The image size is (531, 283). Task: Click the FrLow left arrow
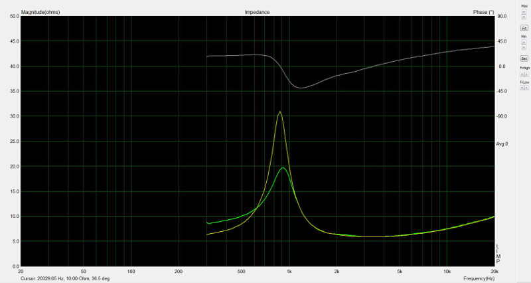[522, 88]
